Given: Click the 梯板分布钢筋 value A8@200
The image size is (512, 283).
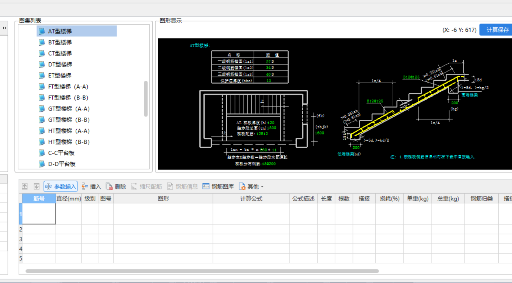Looking at the screenshot, I should coord(269,164).
